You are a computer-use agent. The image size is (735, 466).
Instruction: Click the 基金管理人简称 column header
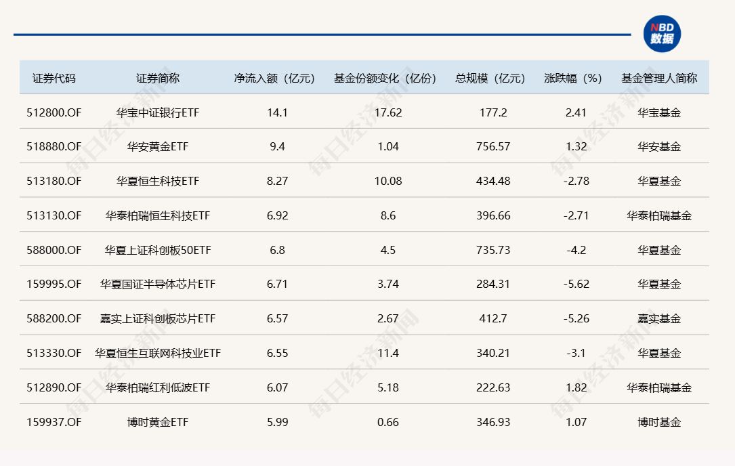(659, 78)
